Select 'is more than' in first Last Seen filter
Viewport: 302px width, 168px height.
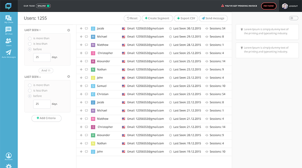(30, 38)
